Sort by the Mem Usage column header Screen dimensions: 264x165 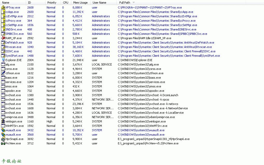[81, 3]
